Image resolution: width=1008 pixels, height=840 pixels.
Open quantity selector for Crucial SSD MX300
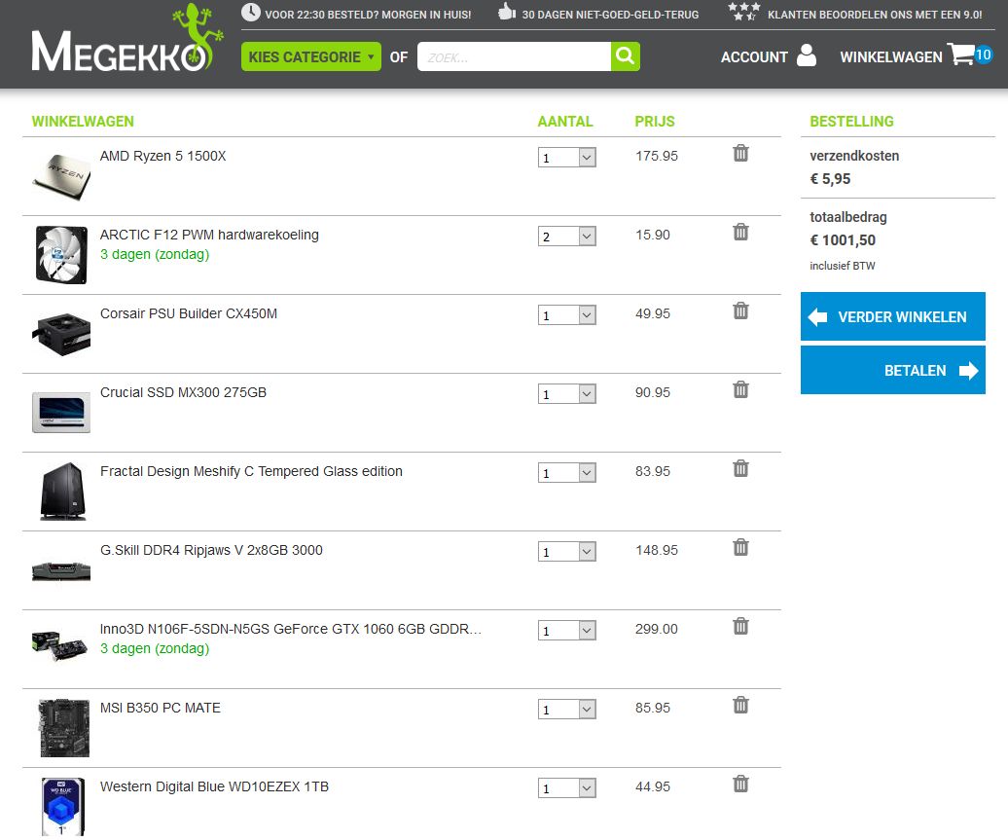click(x=567, y=393)
